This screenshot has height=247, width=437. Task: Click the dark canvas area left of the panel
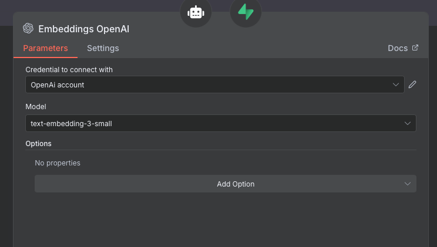pos(6,147)
